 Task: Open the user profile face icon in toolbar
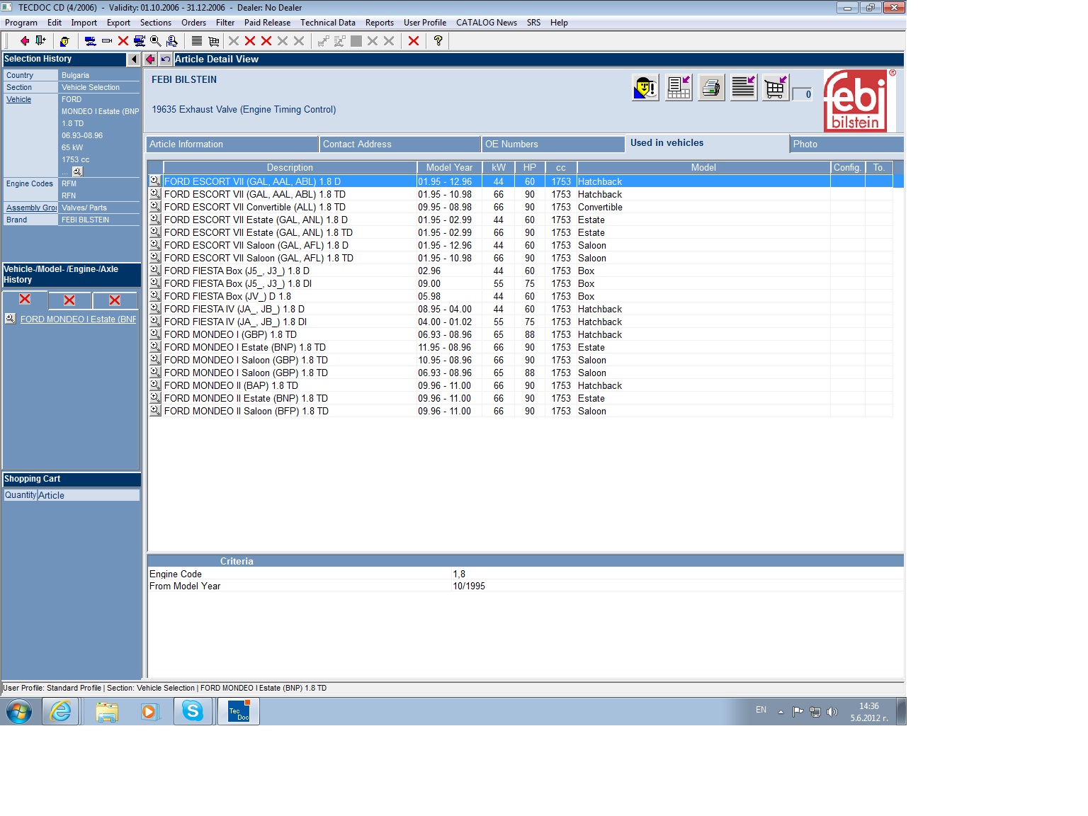[64, 41]
